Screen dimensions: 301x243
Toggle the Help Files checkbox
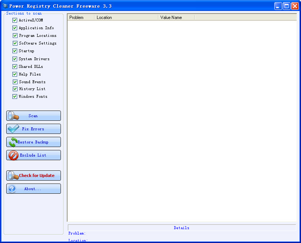click(x=15, y=74)
